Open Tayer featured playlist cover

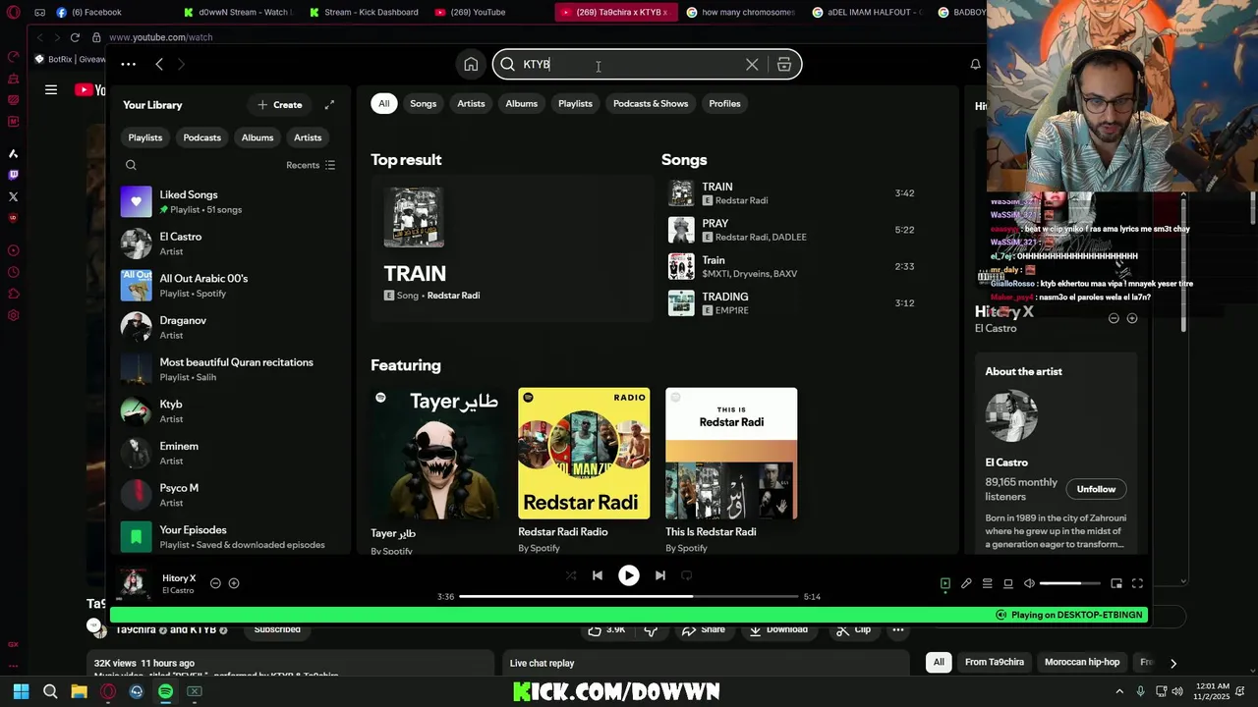coord(436,454)
